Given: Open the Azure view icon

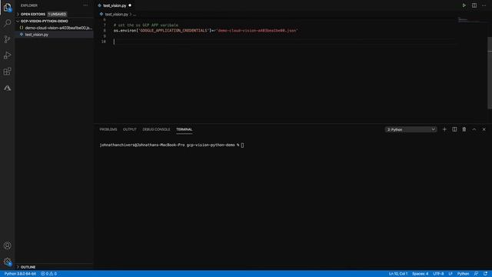Looking at the screenshot, I should coord(7,88).
